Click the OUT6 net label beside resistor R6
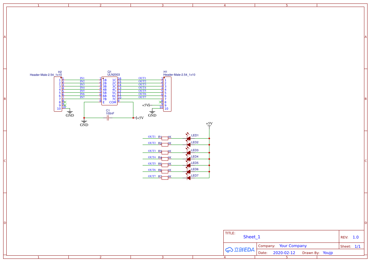 152,170
